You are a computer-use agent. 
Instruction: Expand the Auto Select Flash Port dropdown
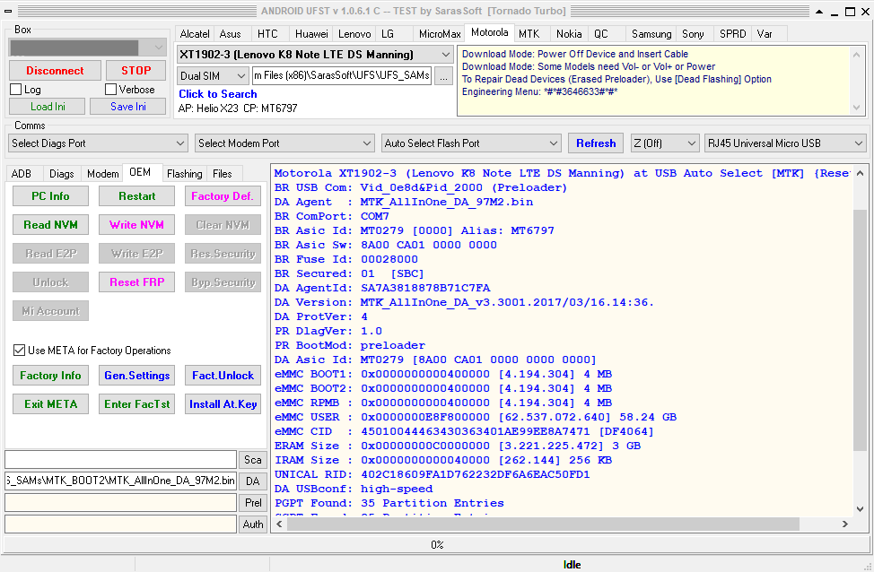pyautogui.click(x=471, y=143)
